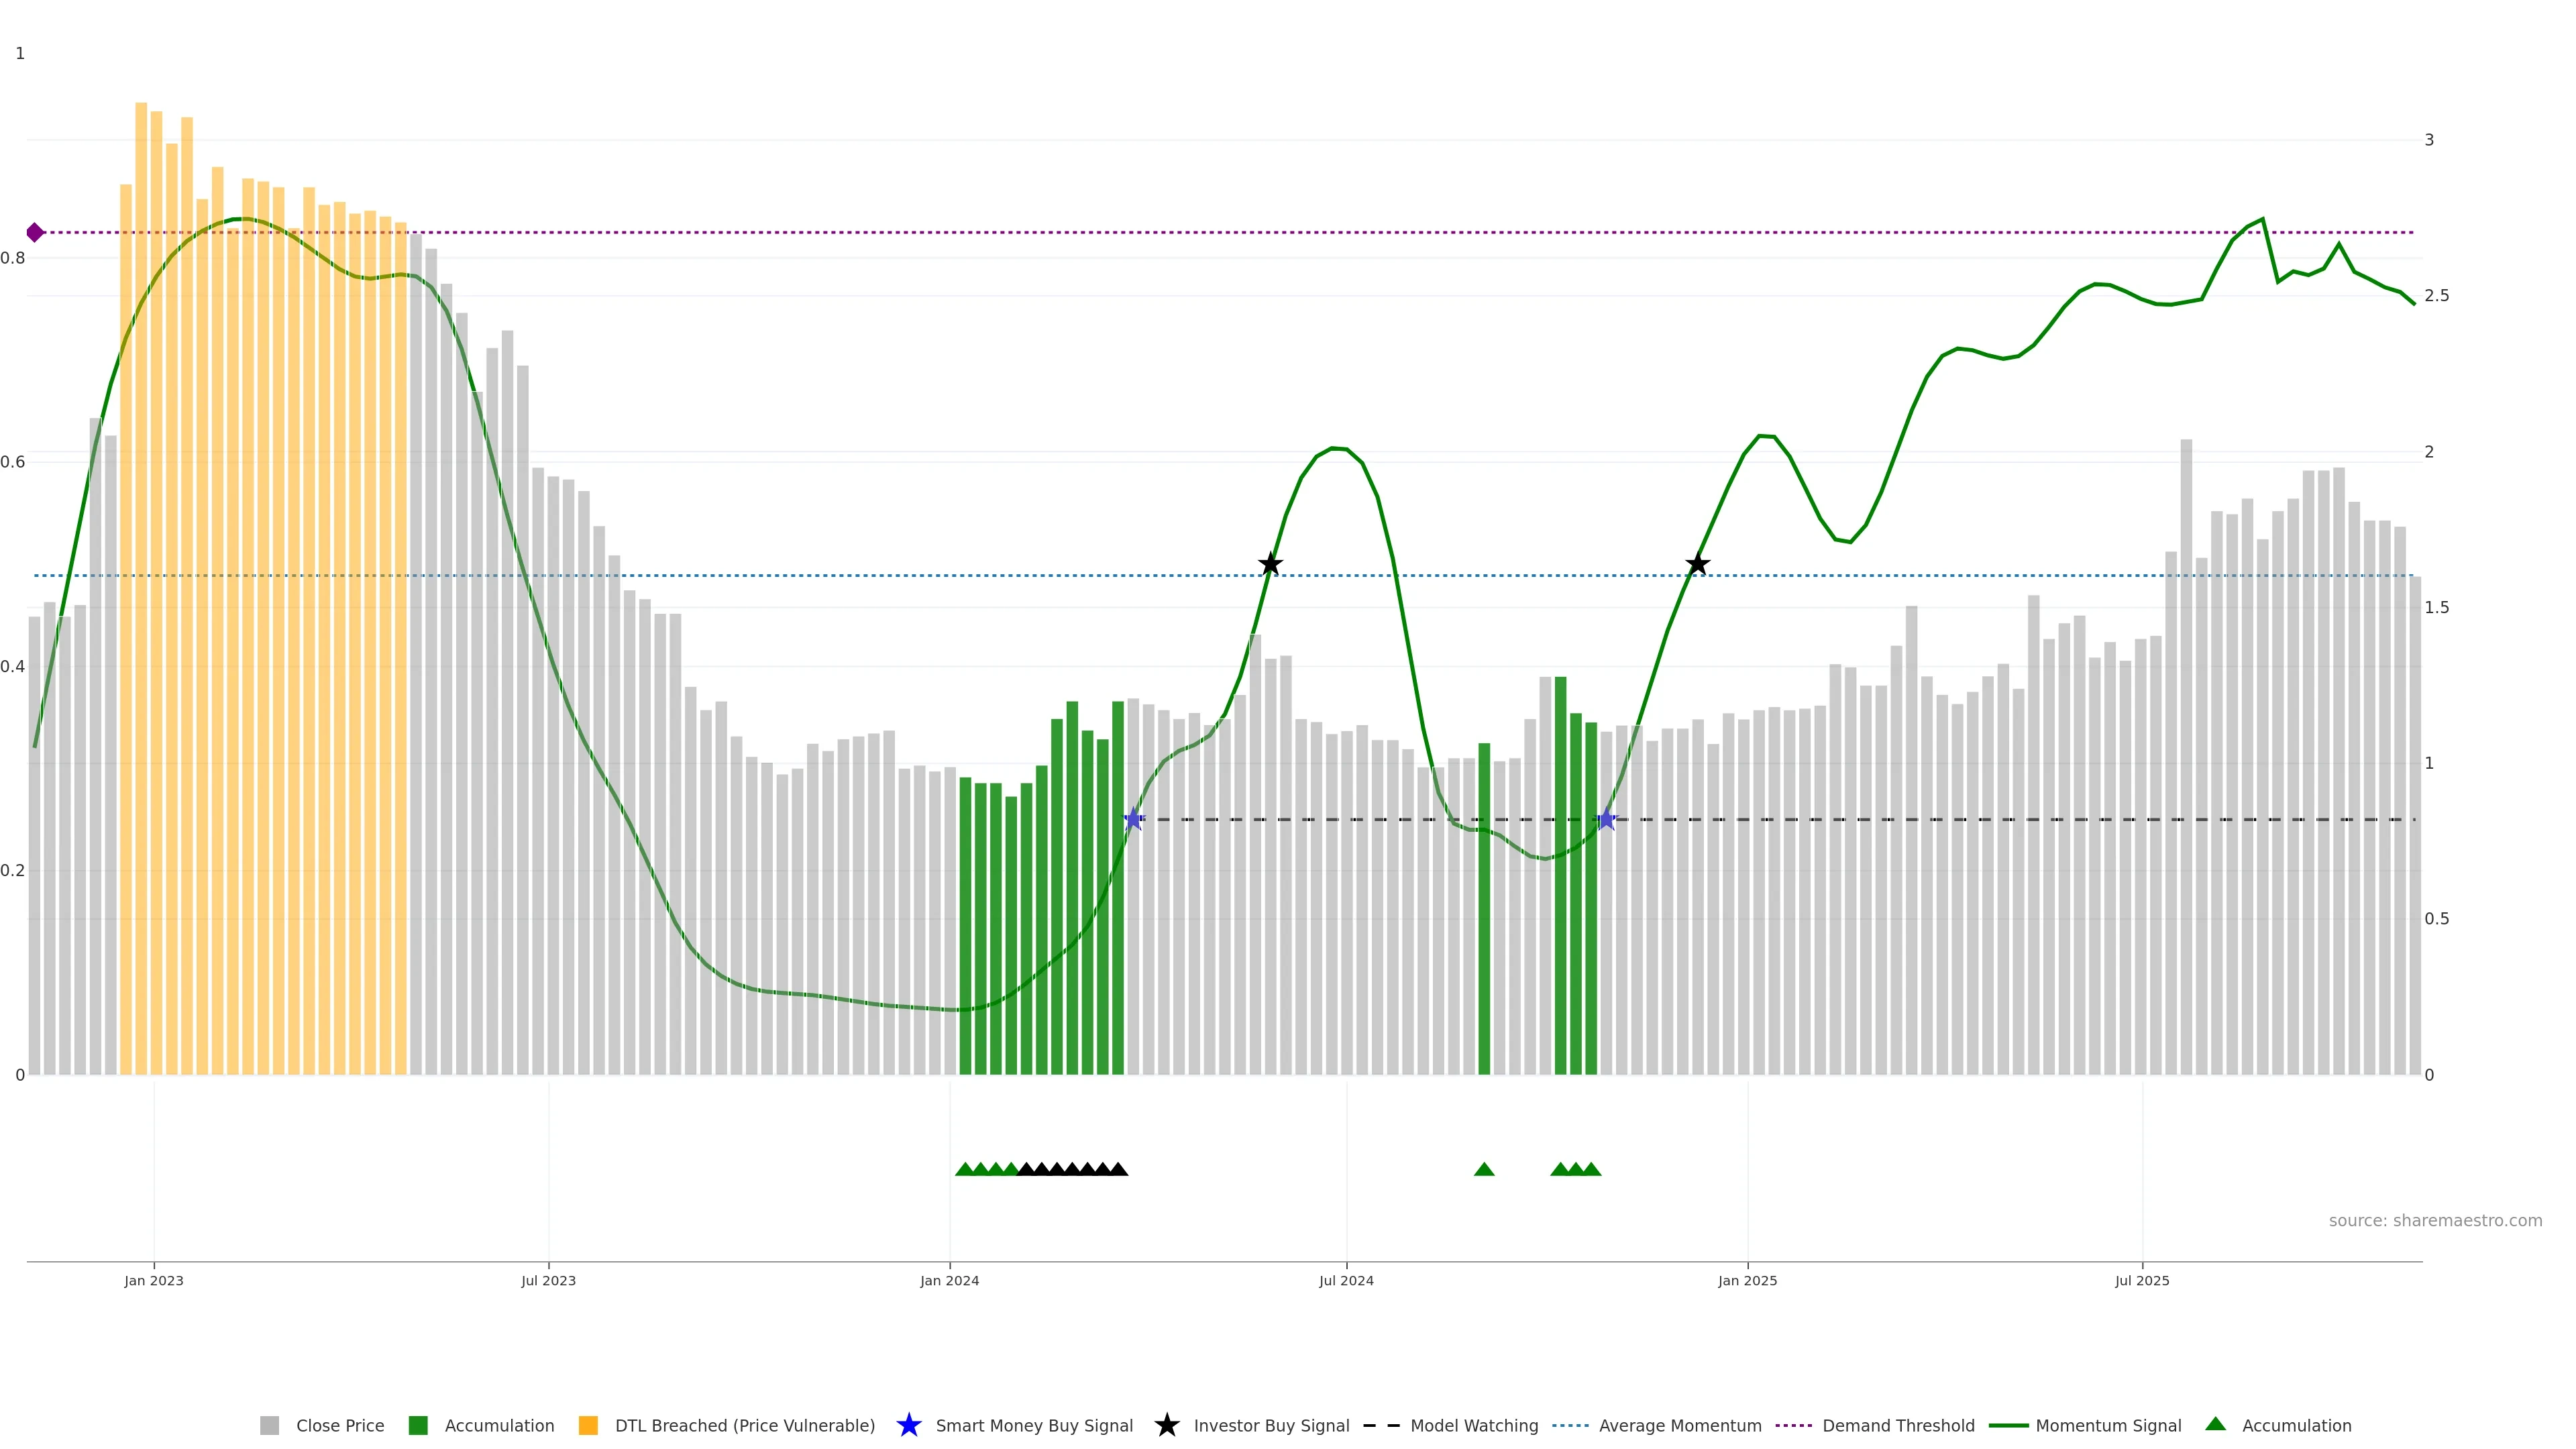Click black Investor Buy star before Jan 2025
Image resolution: width=2576 pixels, height=1449 pixels.
pyautogui.click(x=1697, y=565)
